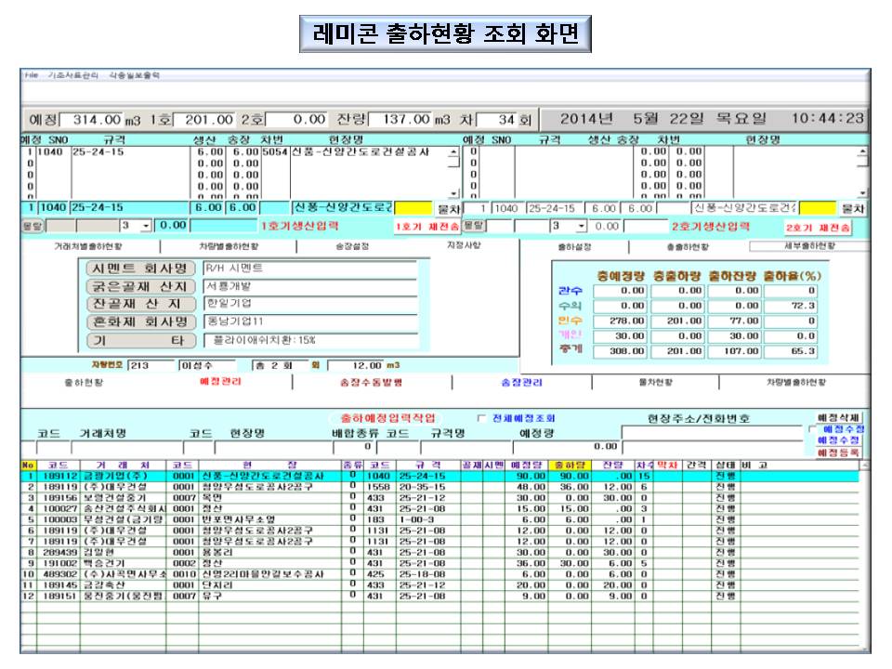
Task: Click the 2호기 재전송 button
Action: [818, 228]
